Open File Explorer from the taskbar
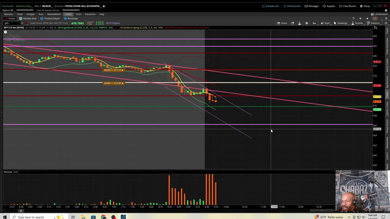 click(x=83, y=217)
